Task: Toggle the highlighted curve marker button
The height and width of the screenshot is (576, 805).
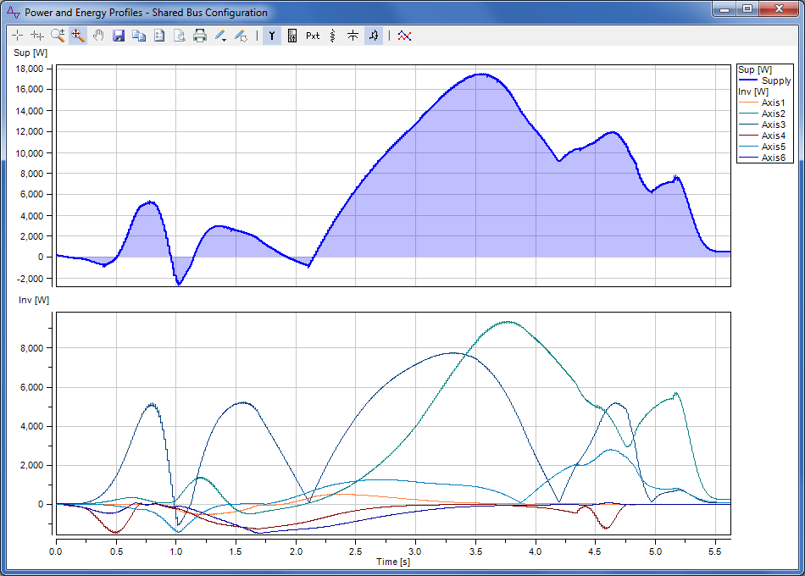Action: tap(374, 36)
